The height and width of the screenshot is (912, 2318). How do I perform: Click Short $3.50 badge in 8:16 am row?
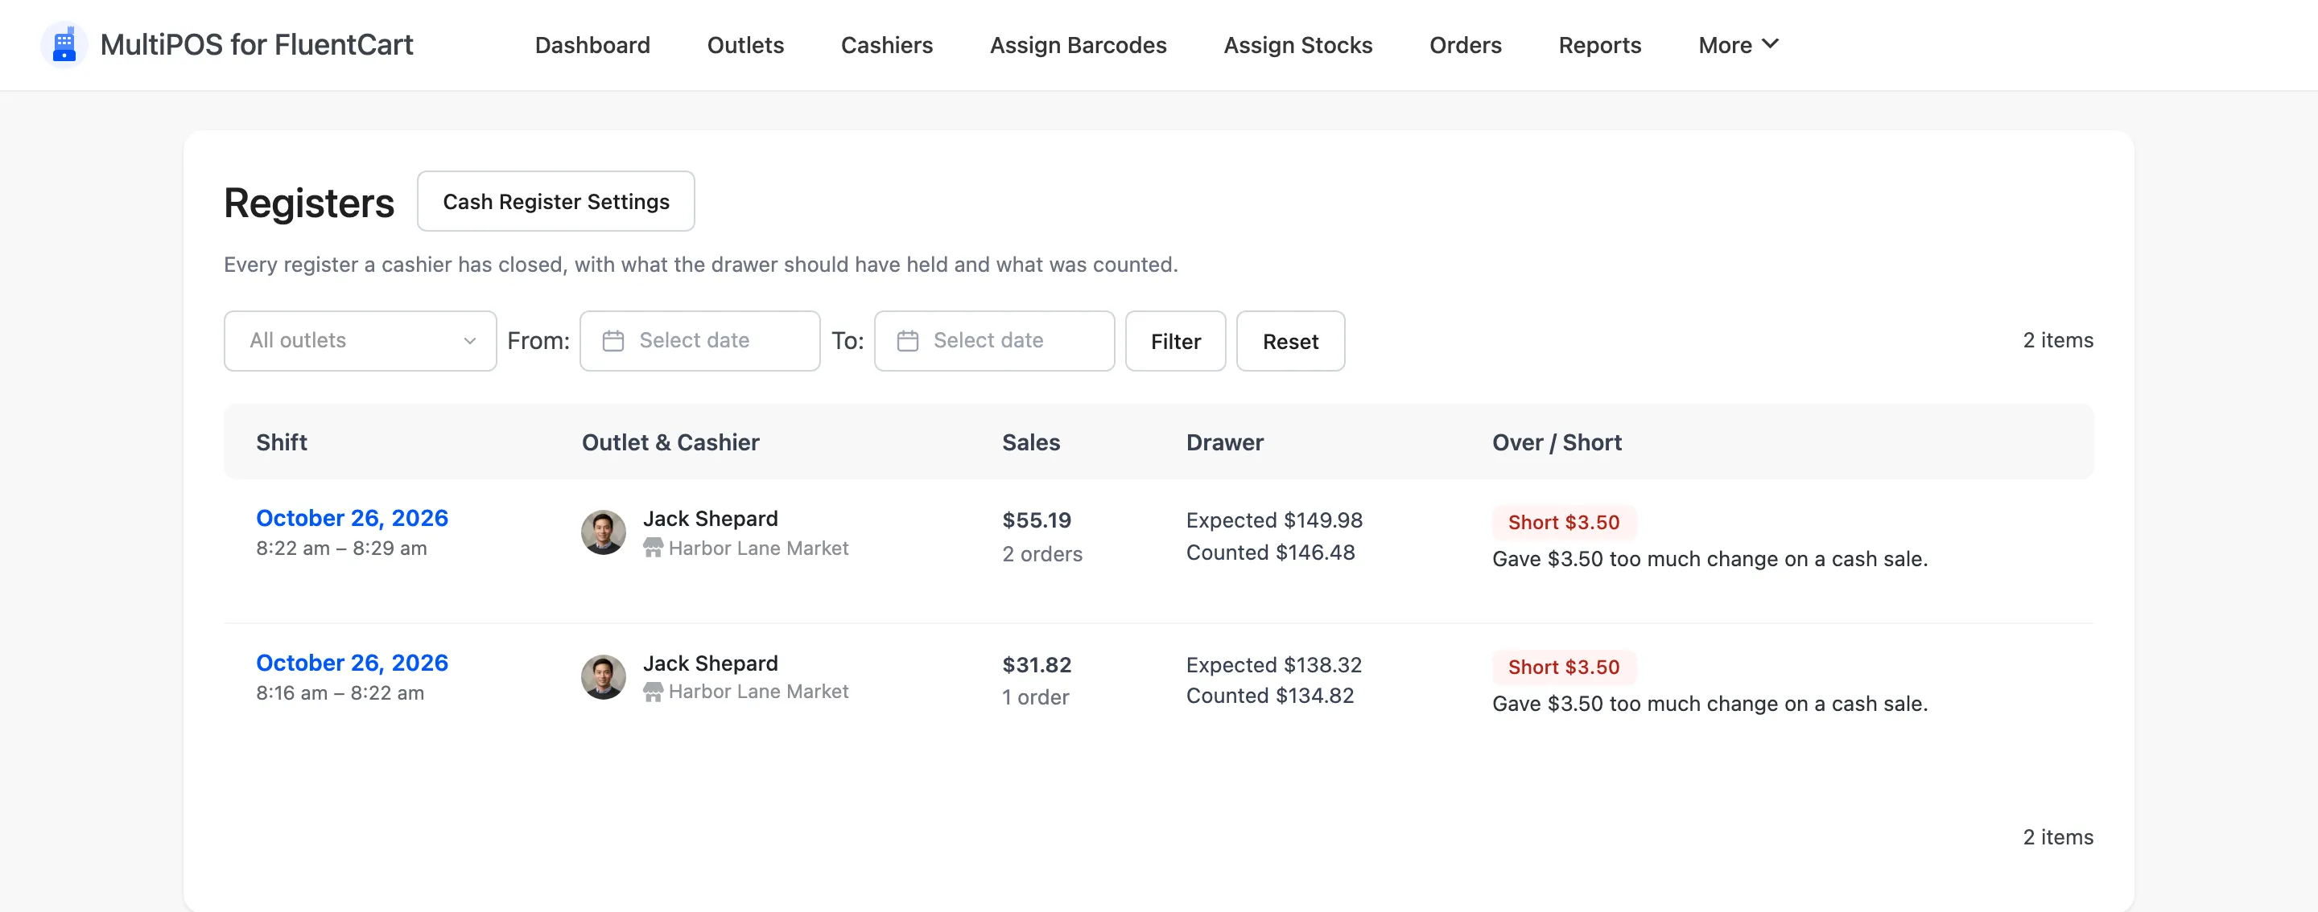click(1564, 668)
